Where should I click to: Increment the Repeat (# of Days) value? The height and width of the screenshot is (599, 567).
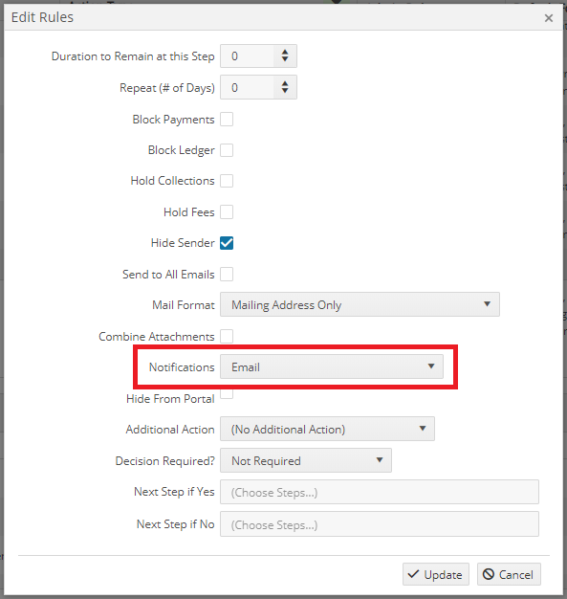tap(285, 83)
